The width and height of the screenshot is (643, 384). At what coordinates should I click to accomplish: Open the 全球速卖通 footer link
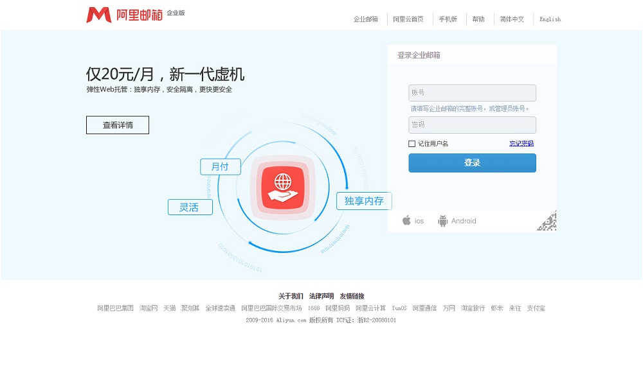[x=220, y=308]
